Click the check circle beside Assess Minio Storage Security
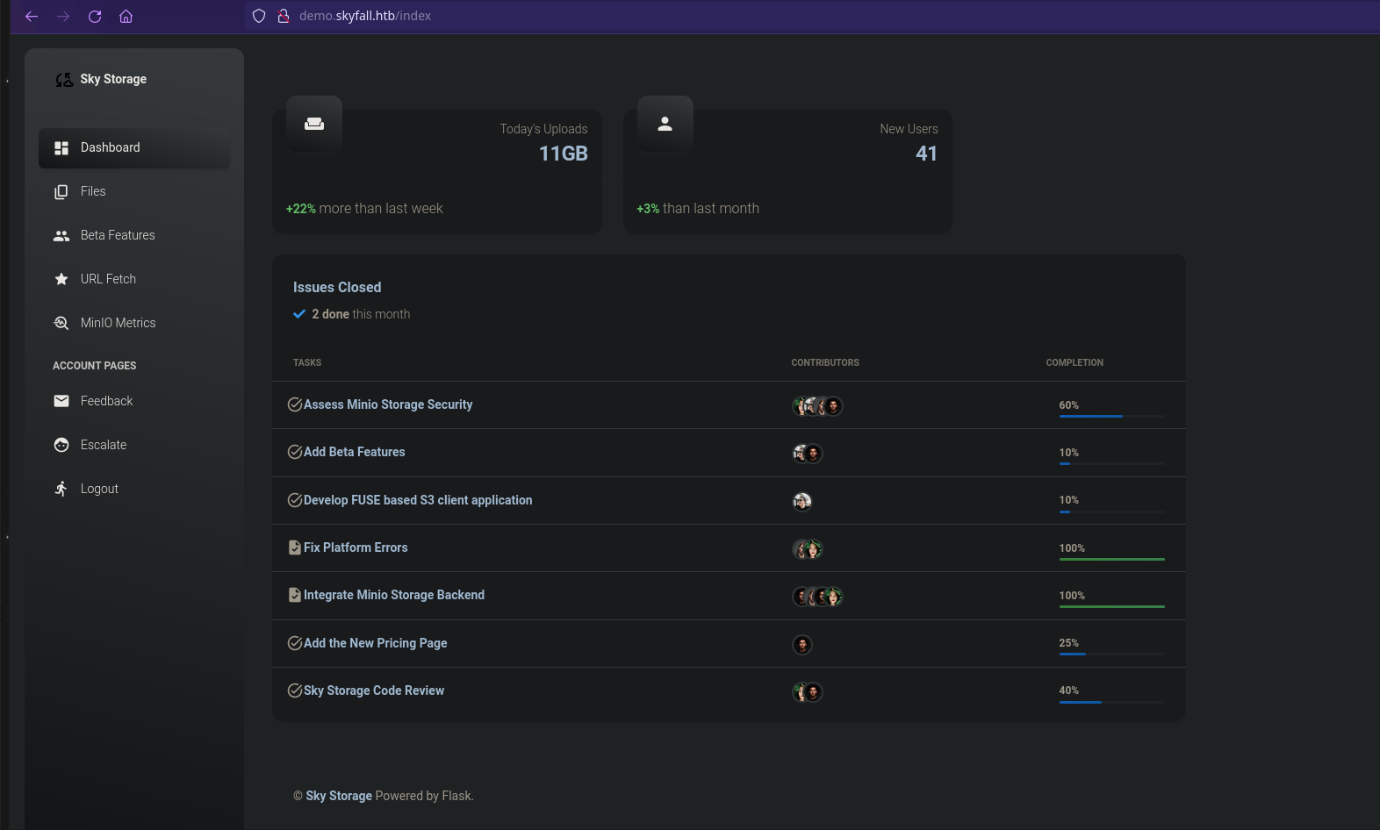Screen dimensions: 1380x830 click(295, 404)
